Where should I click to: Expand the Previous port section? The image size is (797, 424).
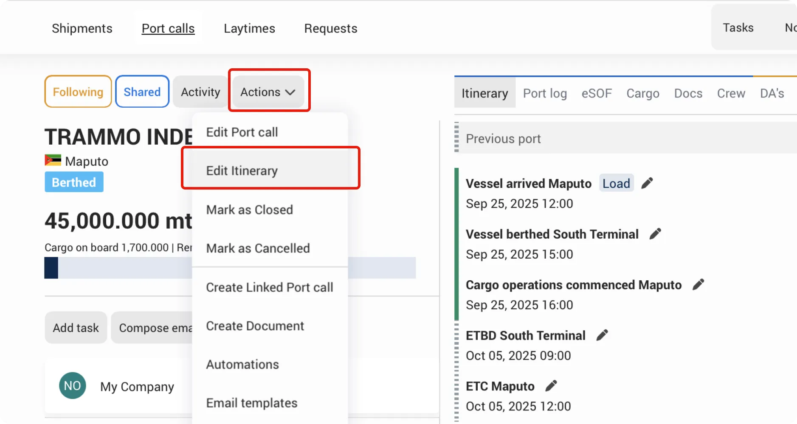pos(625,138)
